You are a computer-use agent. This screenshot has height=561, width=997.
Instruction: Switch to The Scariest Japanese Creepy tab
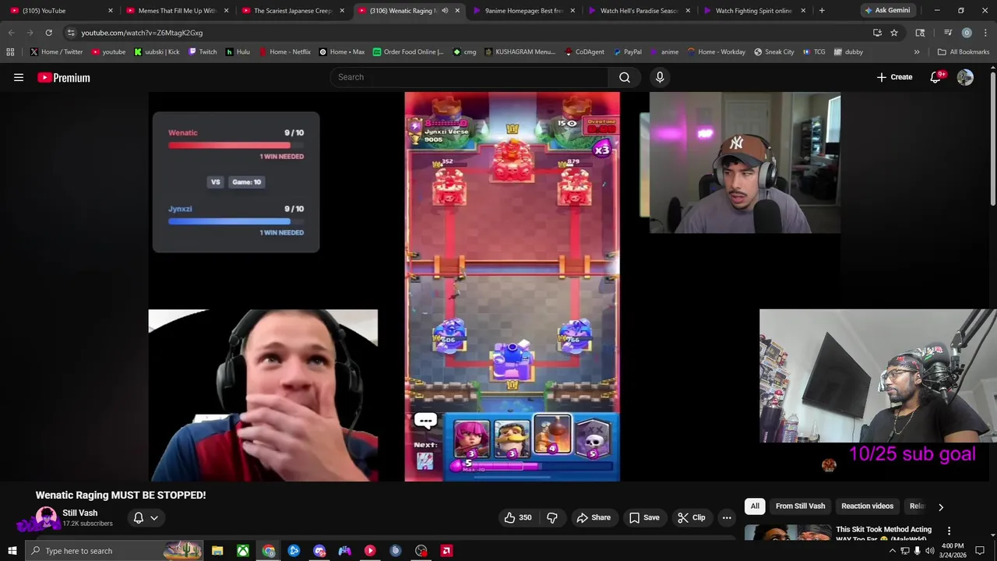(x=293, y=11)
